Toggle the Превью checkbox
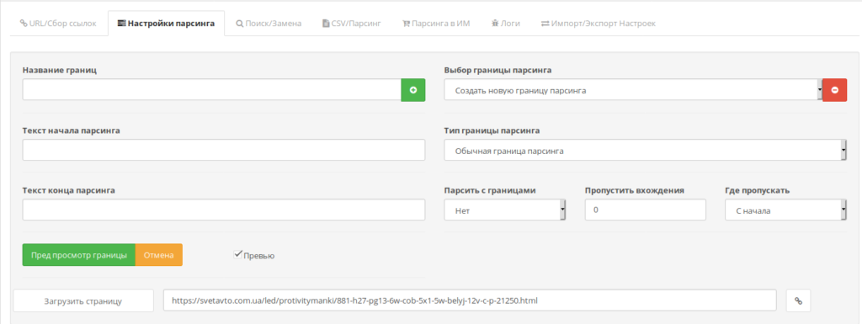The height and width of the screenshot is (324, 862). point(238,254)
